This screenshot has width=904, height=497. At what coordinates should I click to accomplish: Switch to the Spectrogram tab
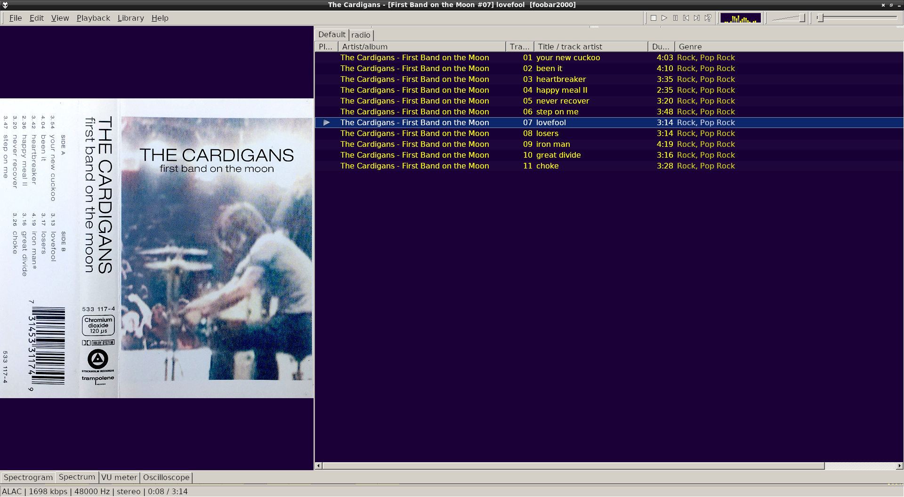click(x=28, y=477)
